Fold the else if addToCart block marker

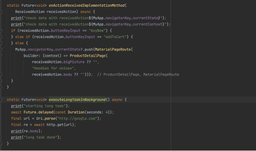[1, 37]
